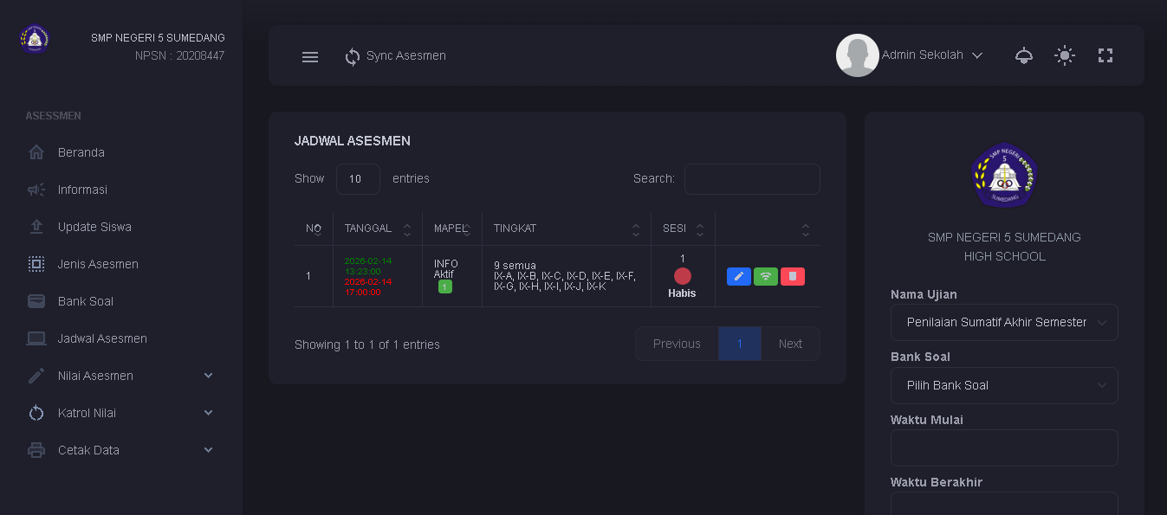Image resolution: width=1167 pixels, height=515 pixels.
Task: Toggle the sidebar with the hamburger icon
Action: point(310,56)
